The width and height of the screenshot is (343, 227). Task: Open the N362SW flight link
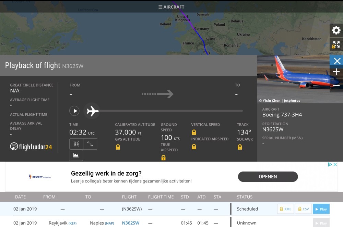(131, 223)
